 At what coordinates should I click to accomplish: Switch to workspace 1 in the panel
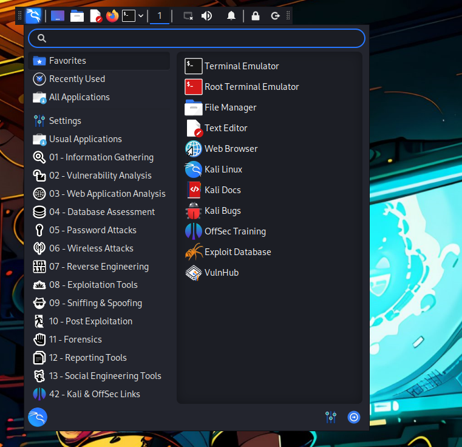coord(160,16)
